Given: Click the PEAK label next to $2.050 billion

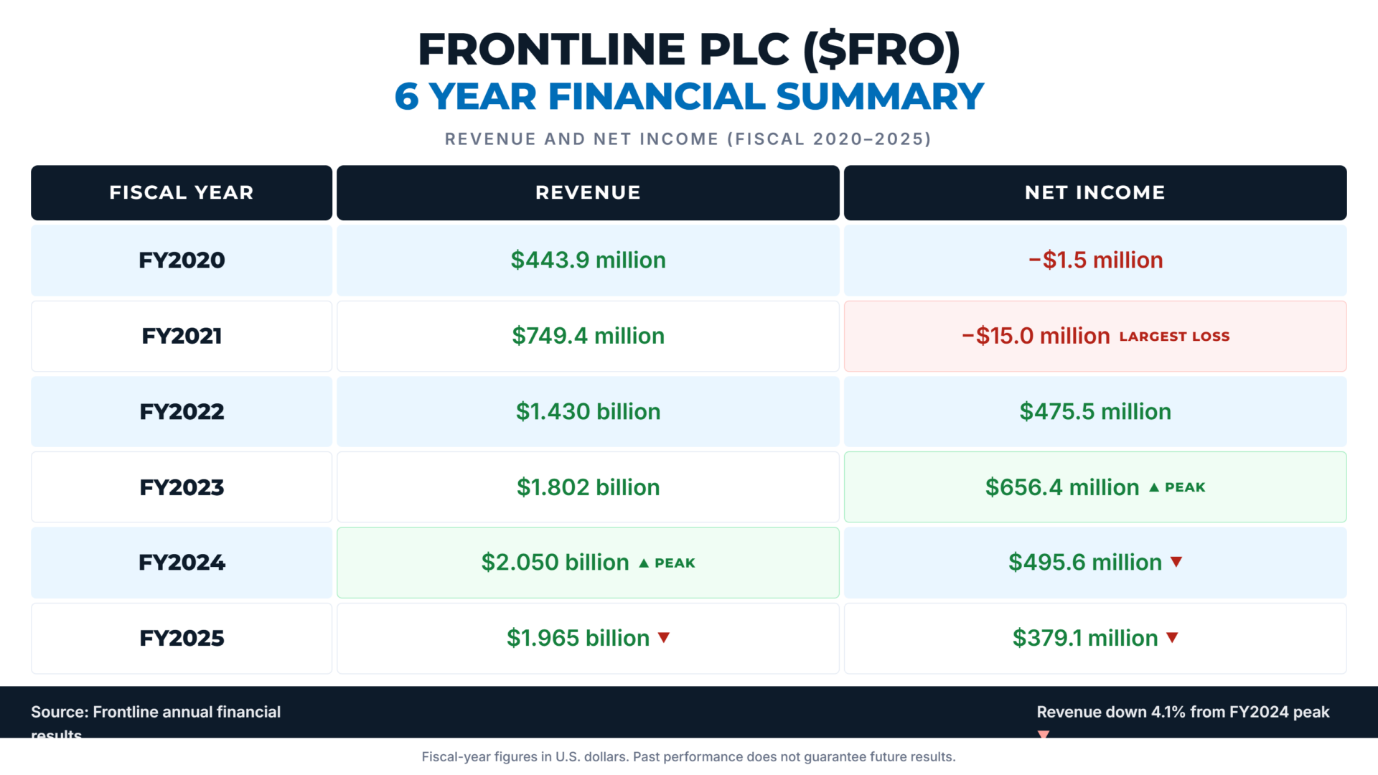Looking at the screenshot, I should (x=675, y=563).
